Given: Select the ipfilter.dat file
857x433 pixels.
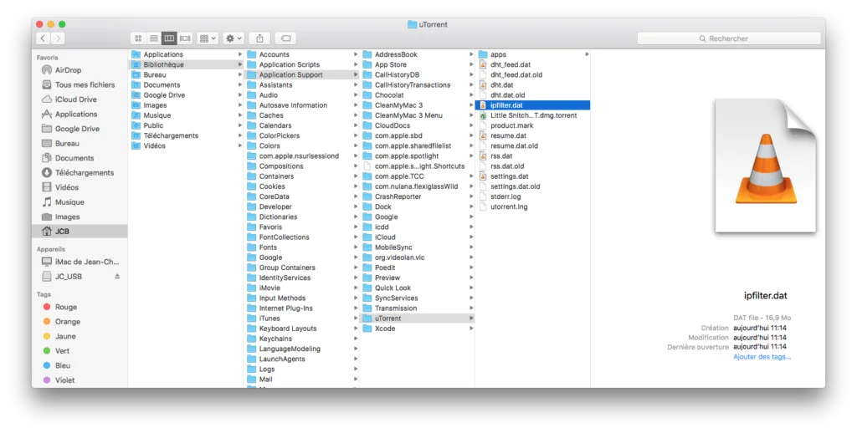Looking at the screenshot, I should coord(532,105).
